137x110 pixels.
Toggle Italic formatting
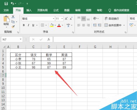[x=28, y=25]
